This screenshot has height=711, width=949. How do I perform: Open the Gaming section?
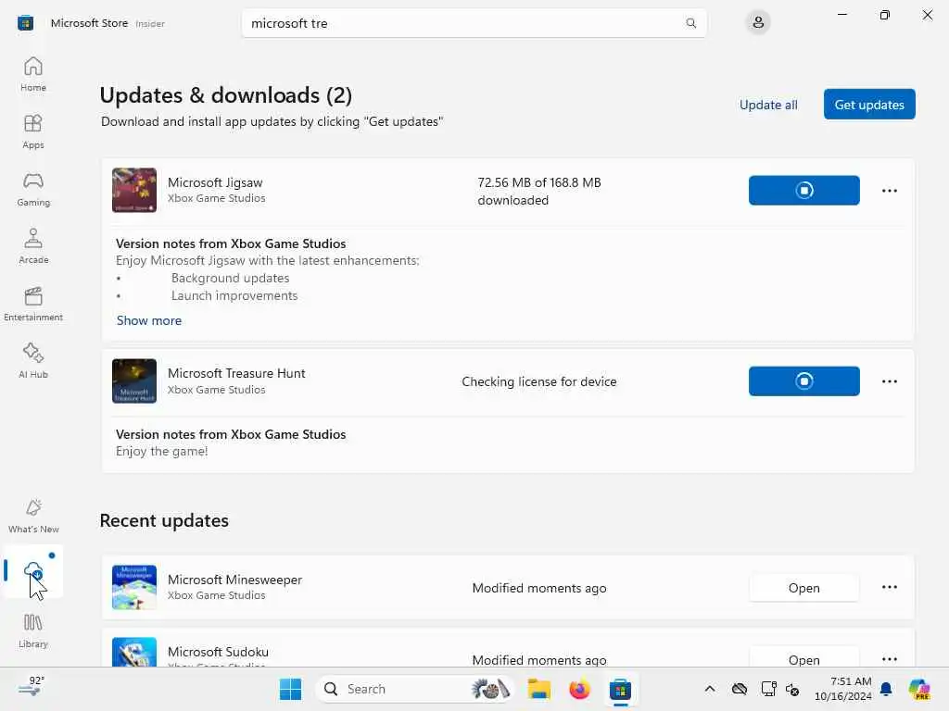point(33,189)
